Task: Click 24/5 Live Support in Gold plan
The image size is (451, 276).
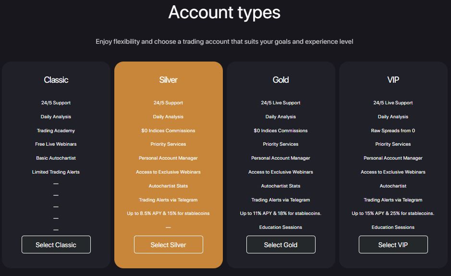Action: (x=280, y=103)
